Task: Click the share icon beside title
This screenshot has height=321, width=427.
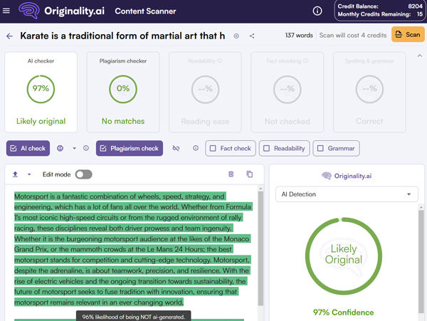Action: pos(252,36)
